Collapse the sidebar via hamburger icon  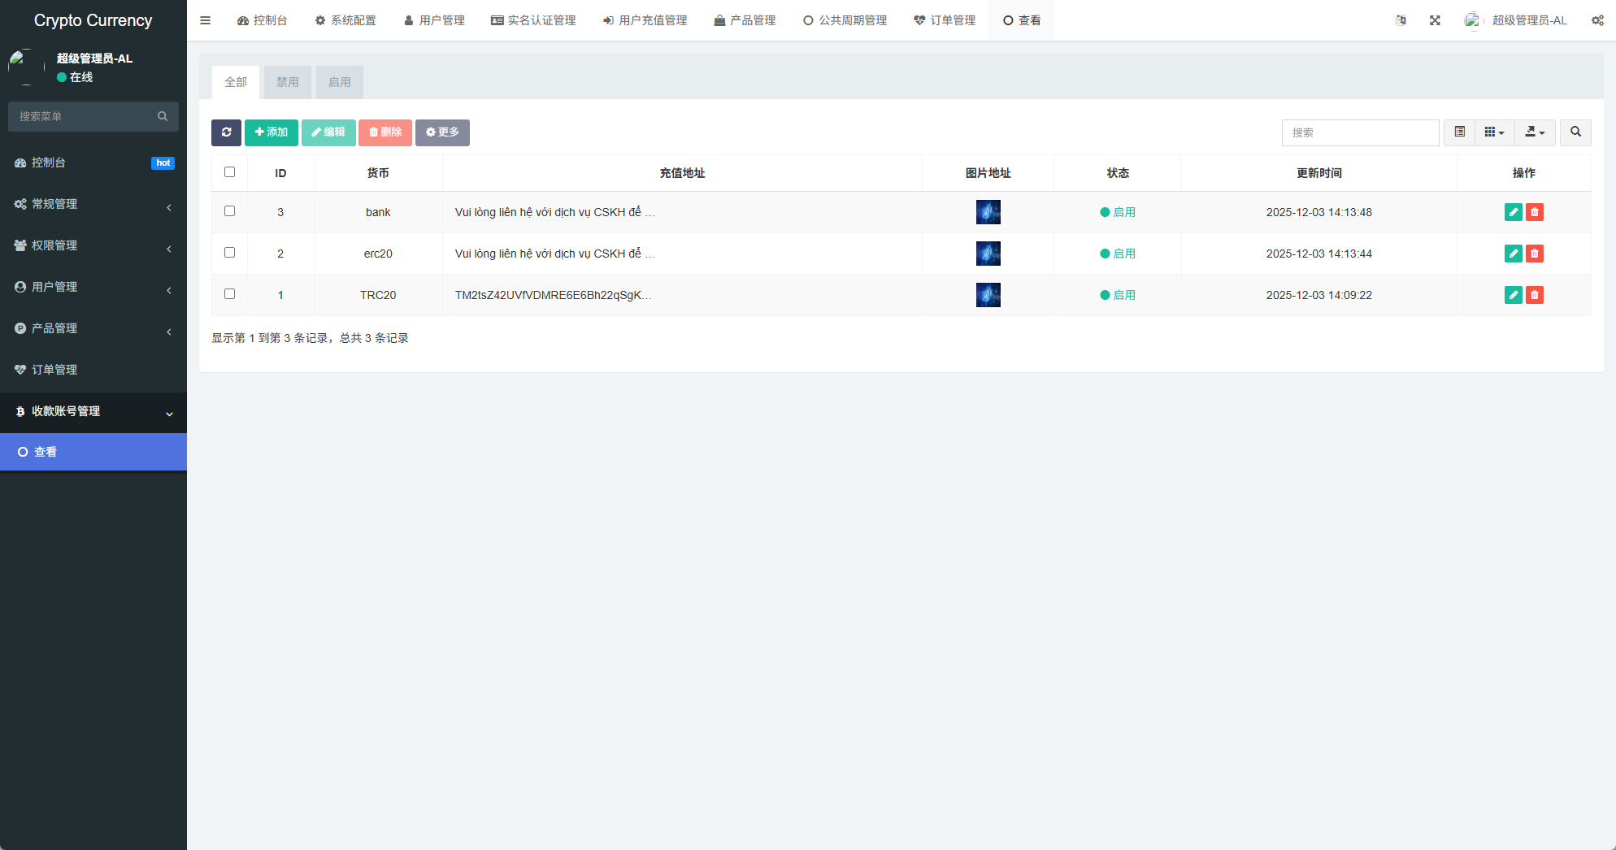click(x=205, y=20)
